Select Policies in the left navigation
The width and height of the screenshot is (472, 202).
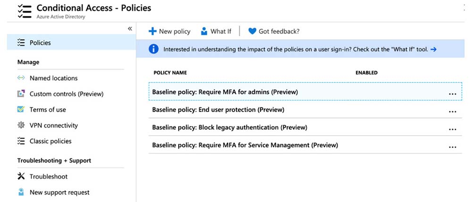[x=40, y=42]
